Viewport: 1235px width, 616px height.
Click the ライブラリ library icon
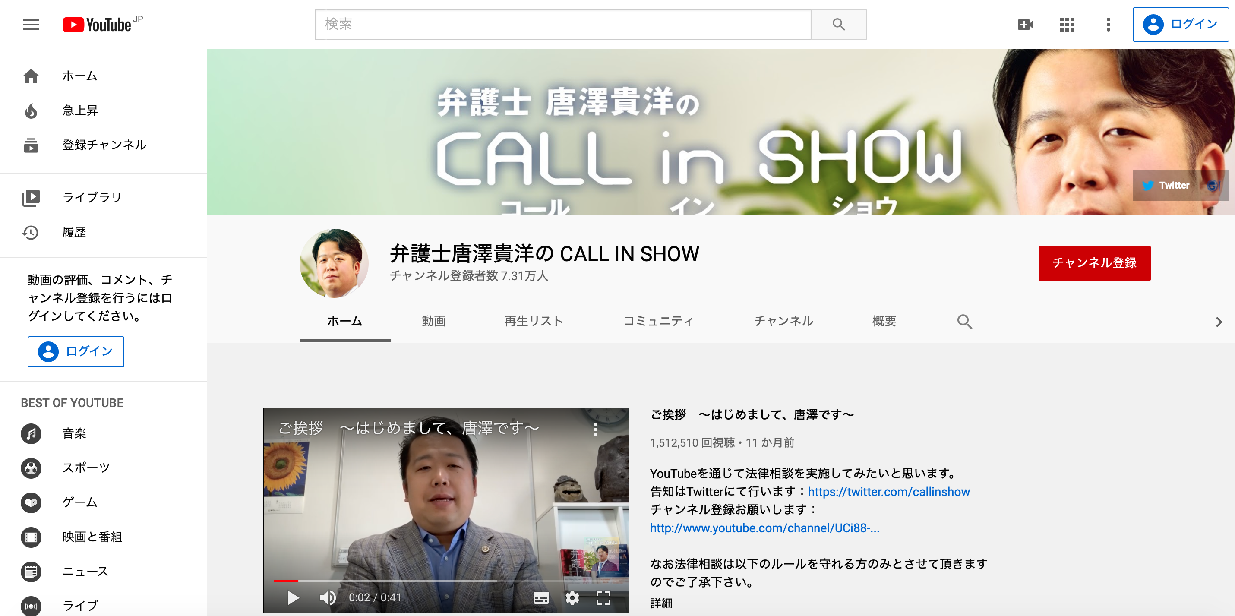pyautogui.click(x=31, y=198)
